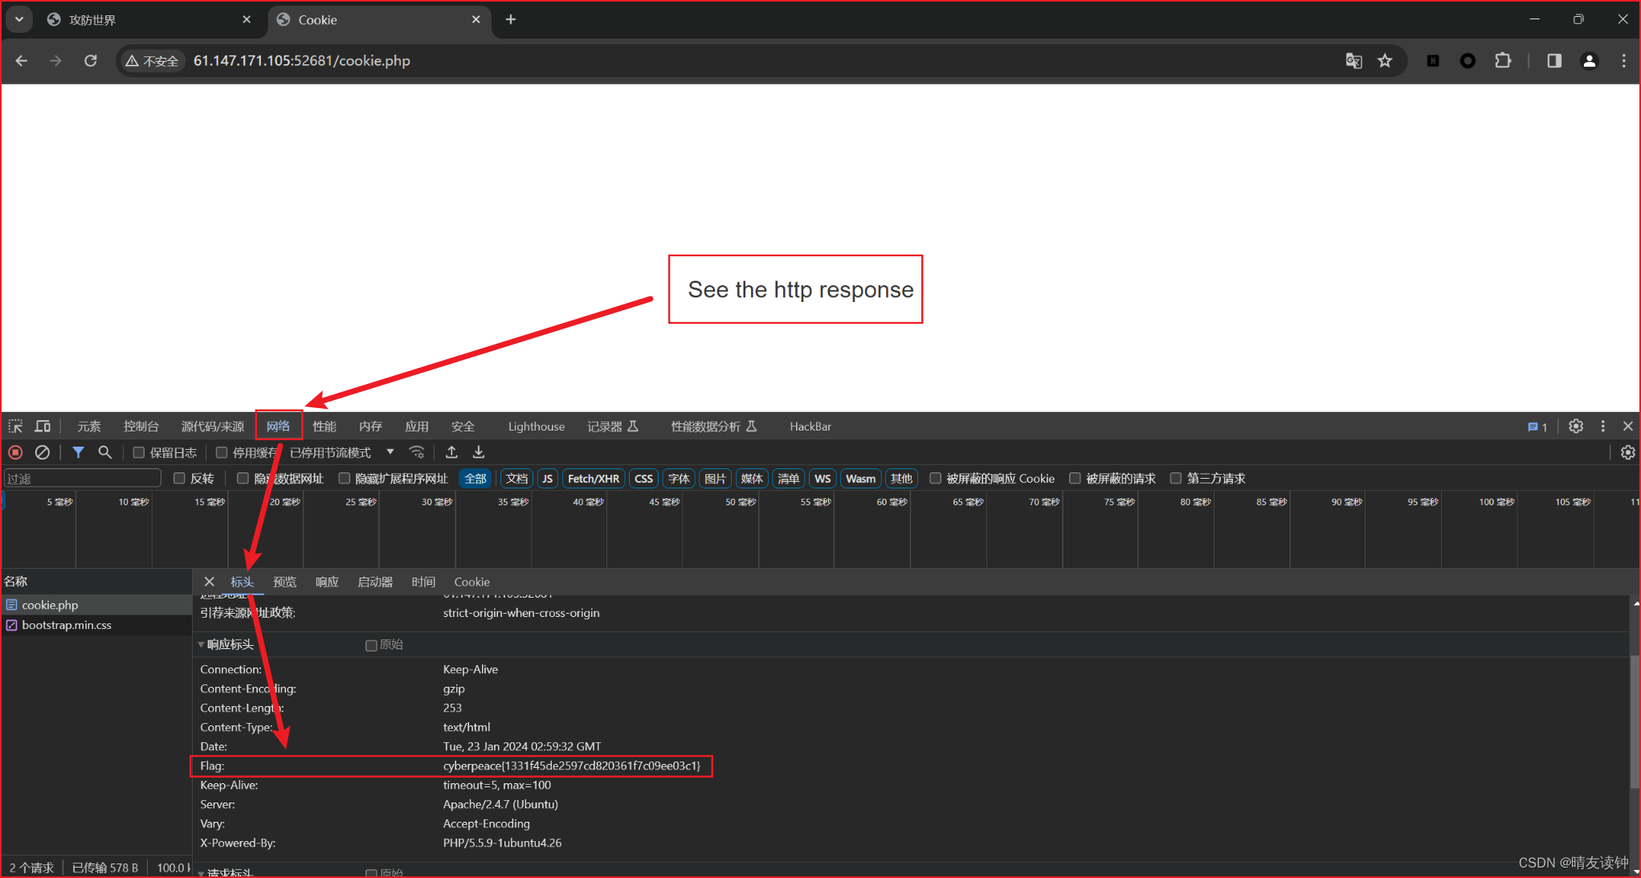This screenshot has height=878, width=1641.
Task: Select the inspect element picker tool
Action: pyautogui.click(x=14, y=426)
